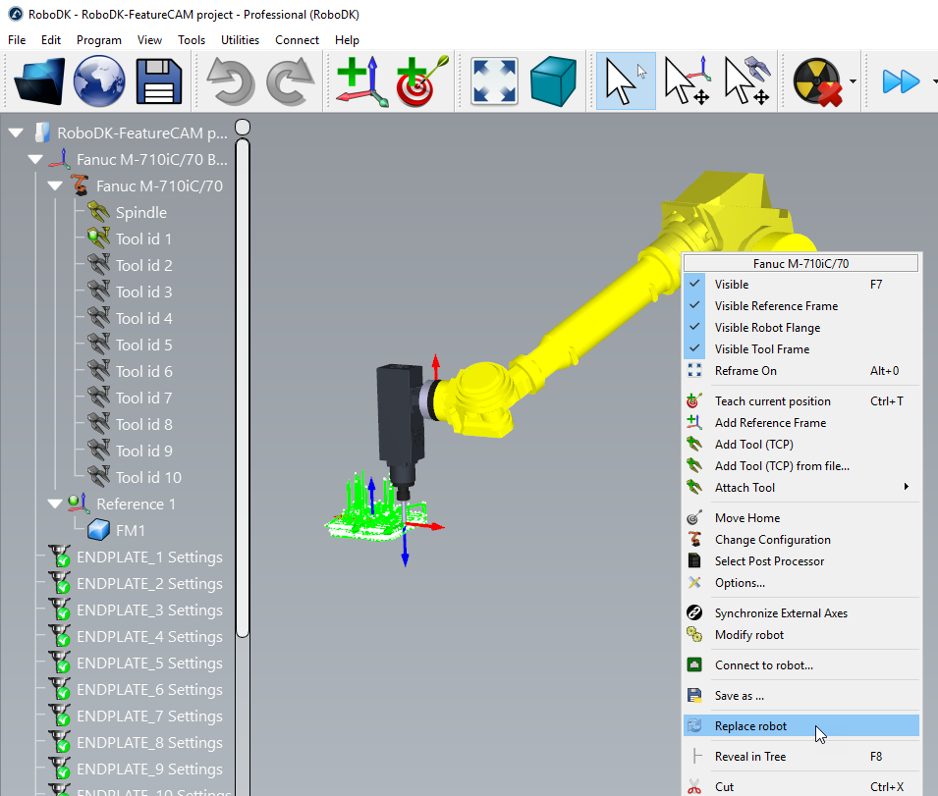
Task: Switch to the isometric view
Action: click(553, 81)
